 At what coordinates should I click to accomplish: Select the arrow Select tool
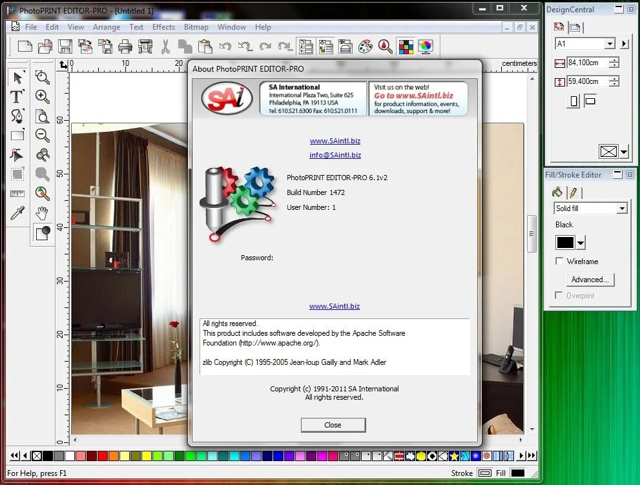(17, 77)
